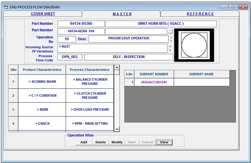Image resolution: width=251 pixels, height=163 pixels.
Task: Click characteristics table scroll down arrow
Action: (117, 129)
